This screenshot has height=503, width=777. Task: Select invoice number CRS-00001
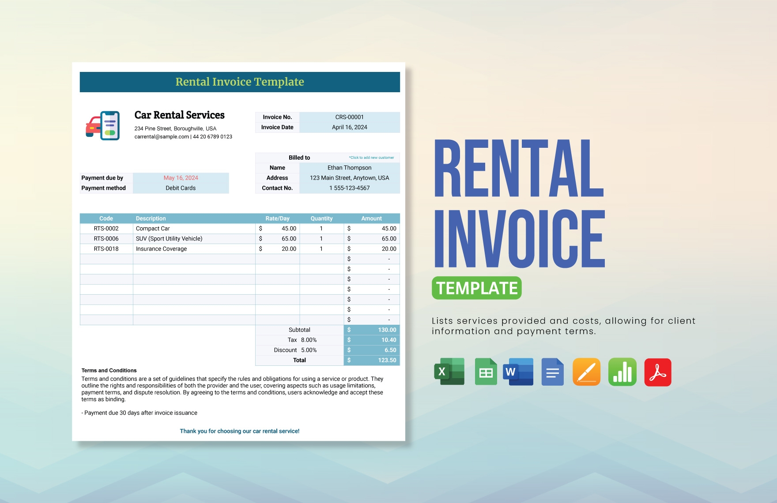click(350, 117)
